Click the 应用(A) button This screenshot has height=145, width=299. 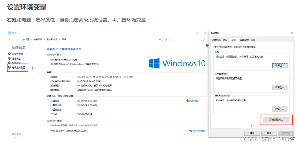click(x=285, y=133)
